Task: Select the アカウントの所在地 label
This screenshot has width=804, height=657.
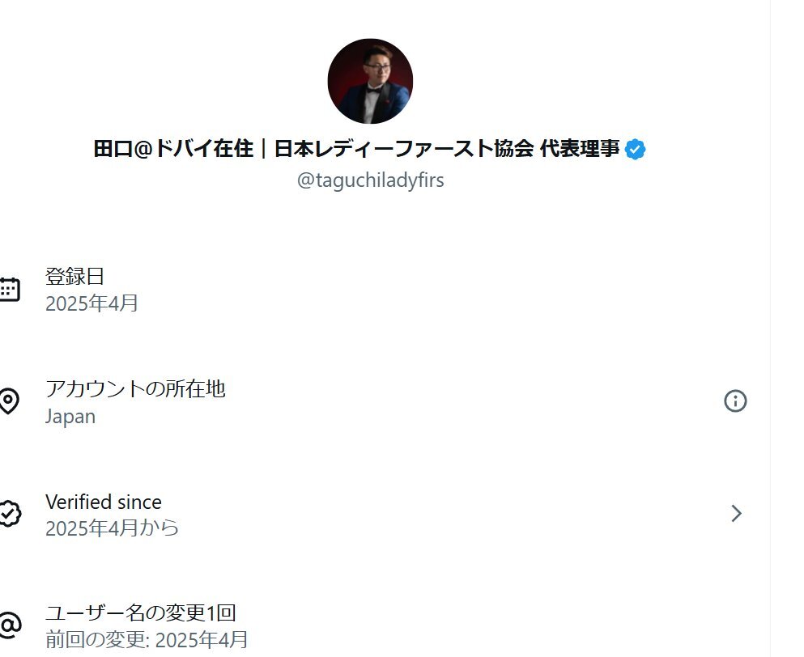Action: pyautogui.click(x=135, y=389)
